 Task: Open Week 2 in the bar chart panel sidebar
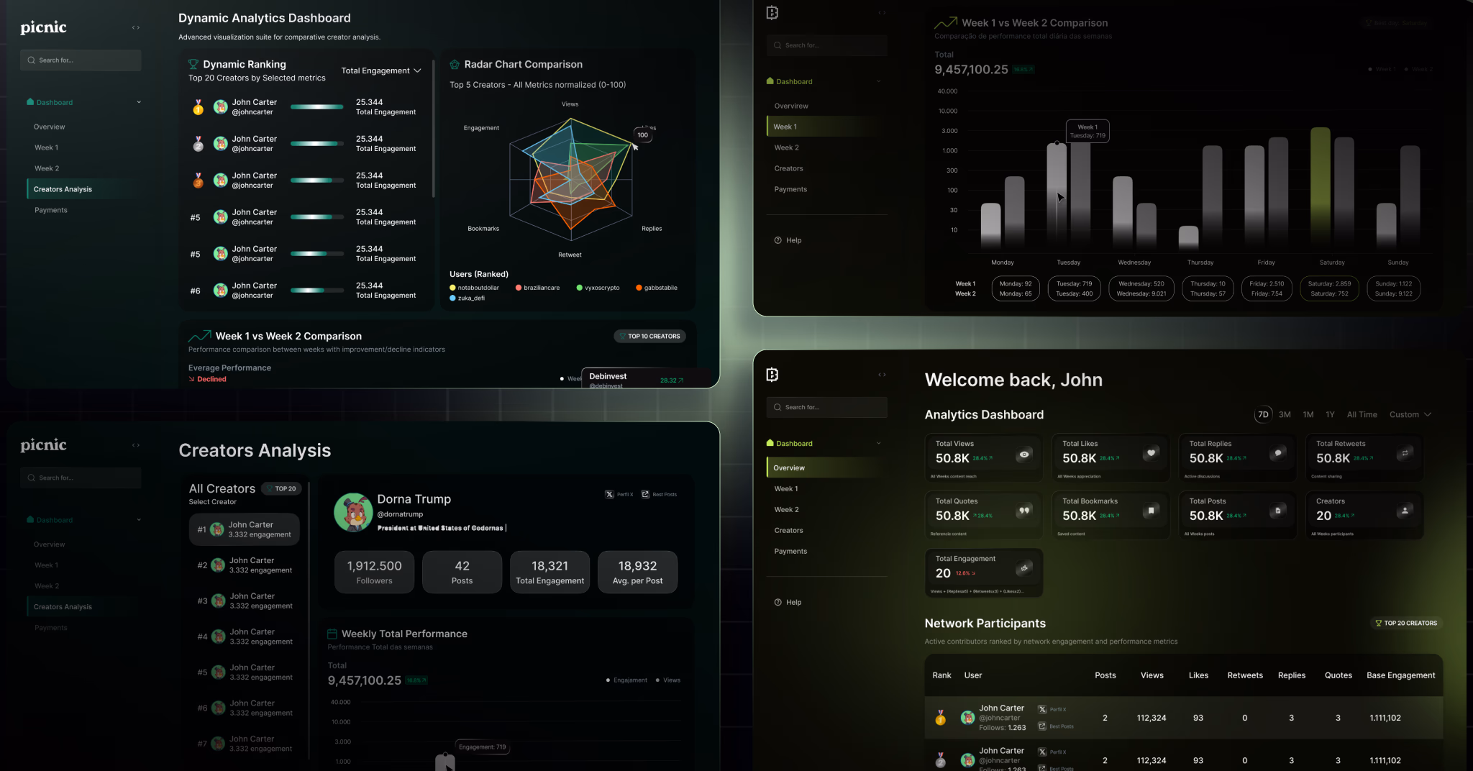[x=786, y=147]
